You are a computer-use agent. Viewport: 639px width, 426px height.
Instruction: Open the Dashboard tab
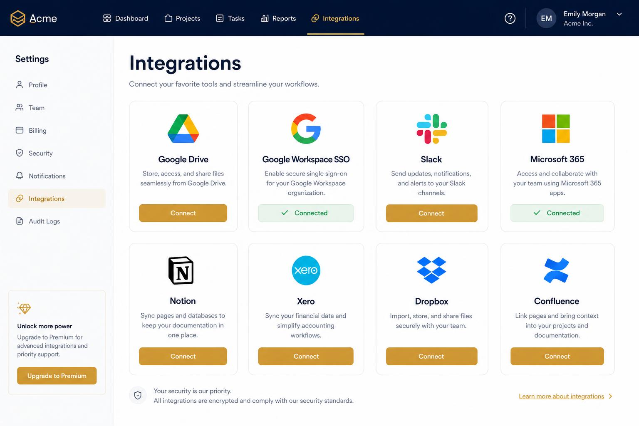126,18
